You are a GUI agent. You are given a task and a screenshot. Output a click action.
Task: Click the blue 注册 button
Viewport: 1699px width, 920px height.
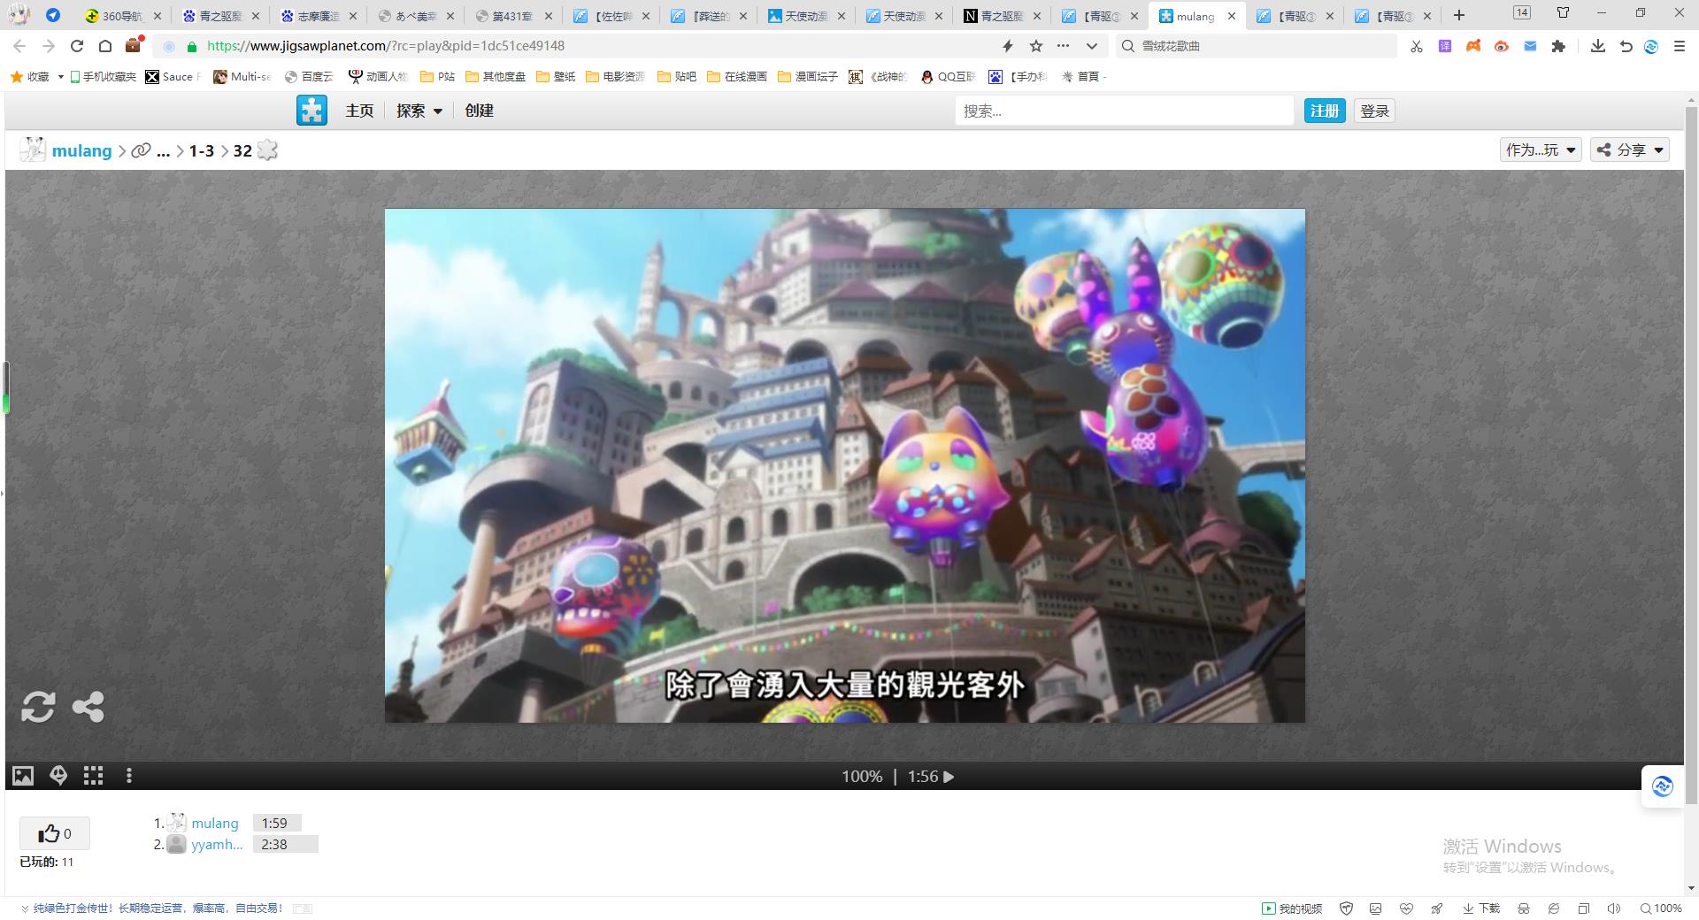click(1324, 111)
